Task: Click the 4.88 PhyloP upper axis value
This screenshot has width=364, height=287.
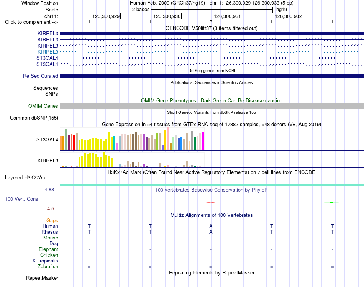Action: [x=49, y=189]
